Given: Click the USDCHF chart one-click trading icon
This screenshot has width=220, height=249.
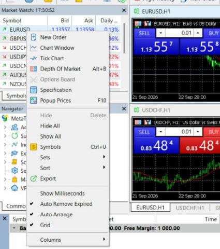Looking at the screenshot, I should click(x=148, y=122).
